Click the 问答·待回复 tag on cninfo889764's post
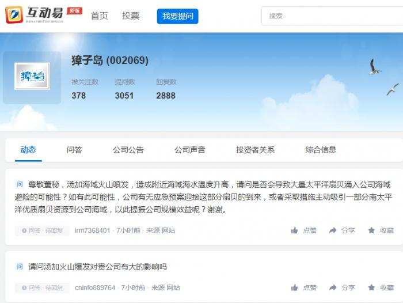The image size is (403, 303). (x=42, y=287)
